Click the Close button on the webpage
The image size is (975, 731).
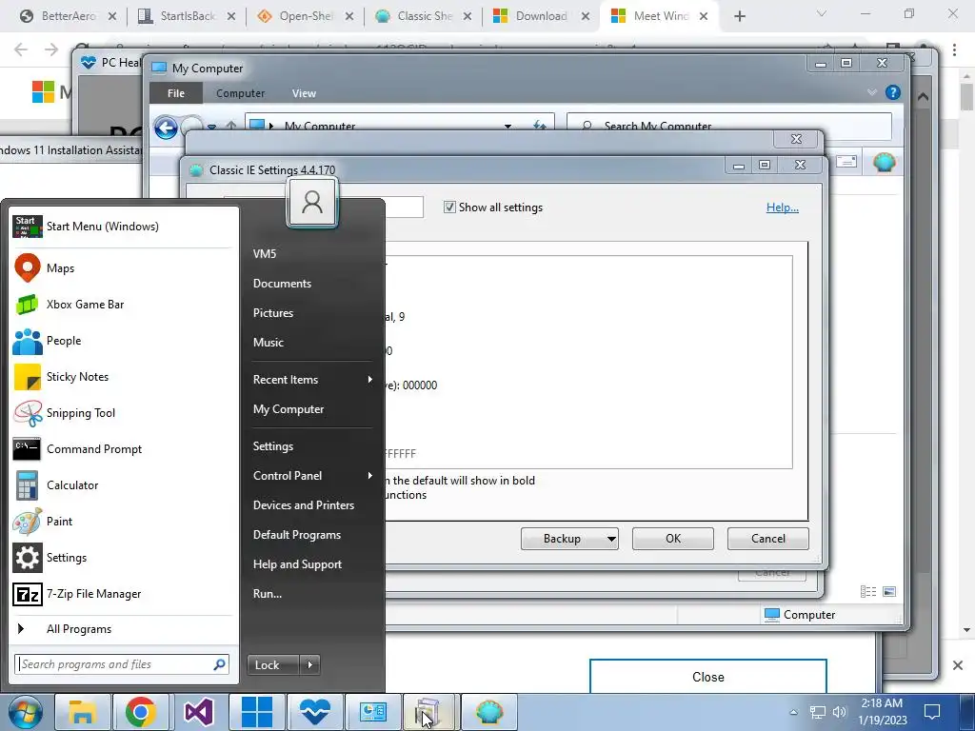tap(708, 677)
